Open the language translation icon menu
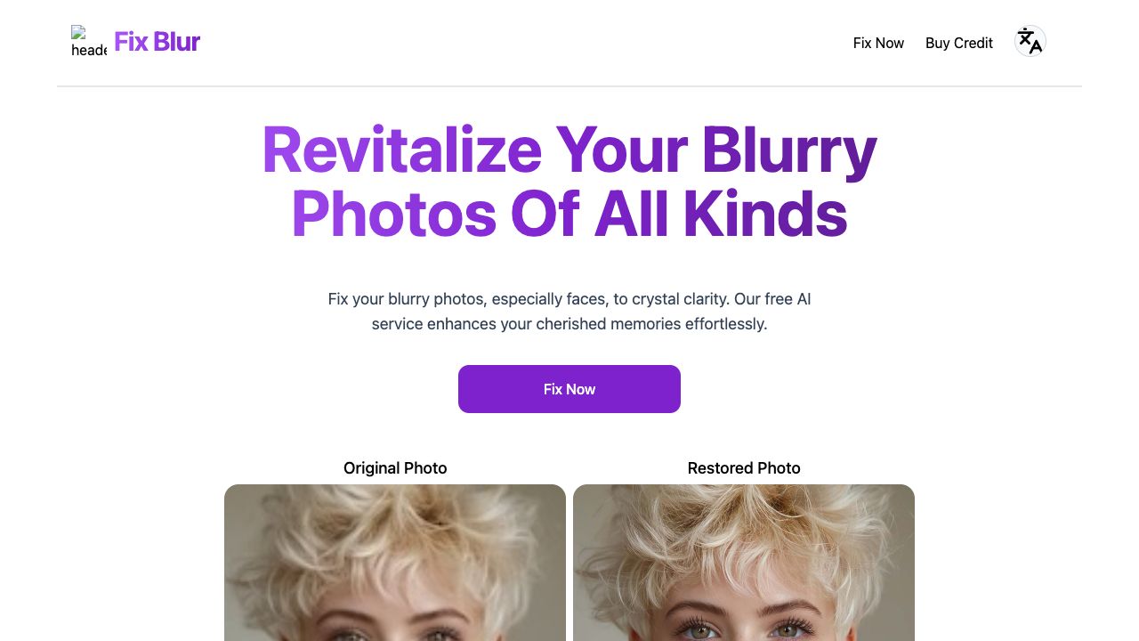The image size is (1139, 641). pos(1030,41)
